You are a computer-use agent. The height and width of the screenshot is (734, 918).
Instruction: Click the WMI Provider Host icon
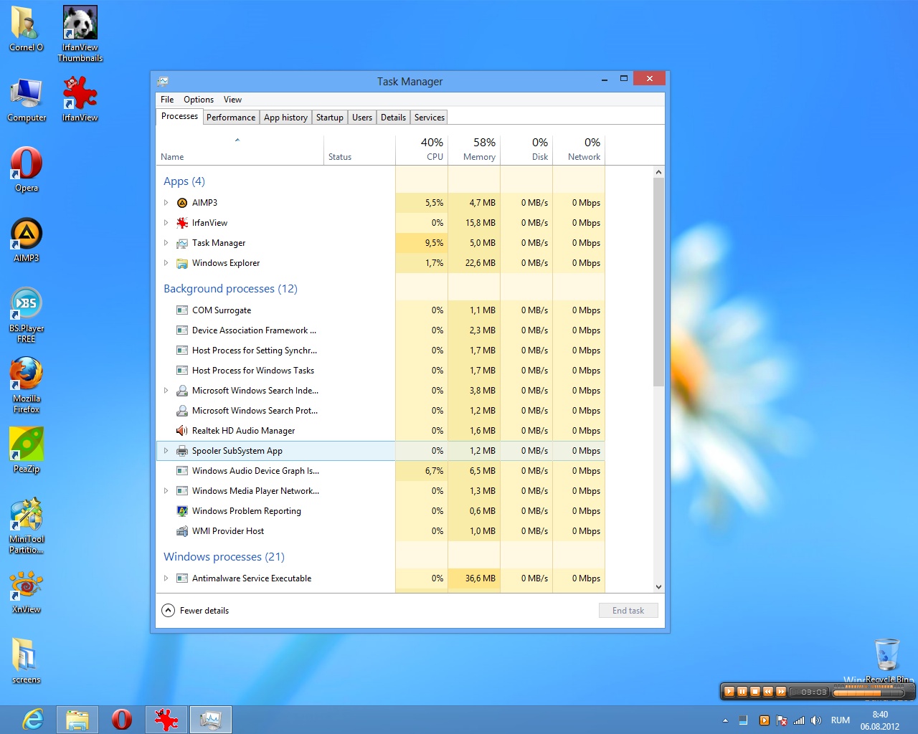[182, 531]
